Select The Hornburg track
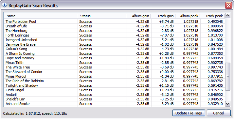The width and height of the screenshot is (234, 119). point(114,31)
